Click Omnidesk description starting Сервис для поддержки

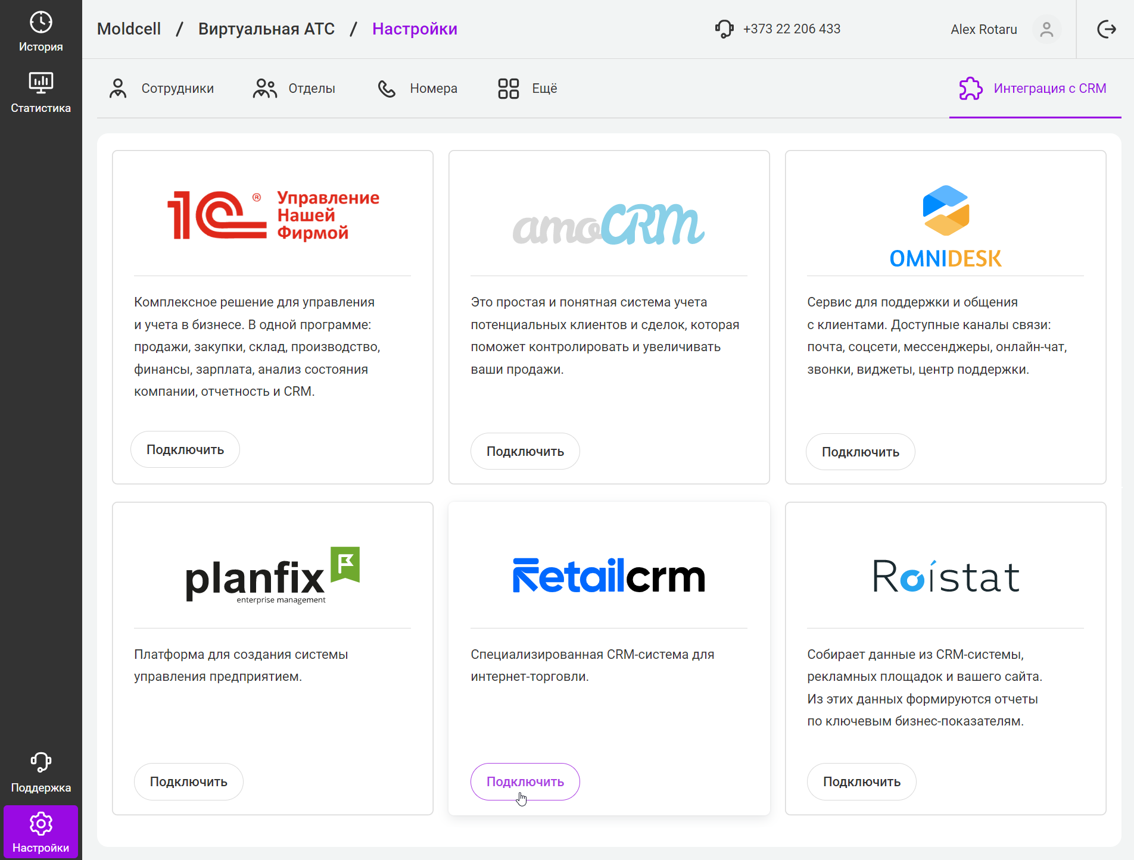(937, 336)
